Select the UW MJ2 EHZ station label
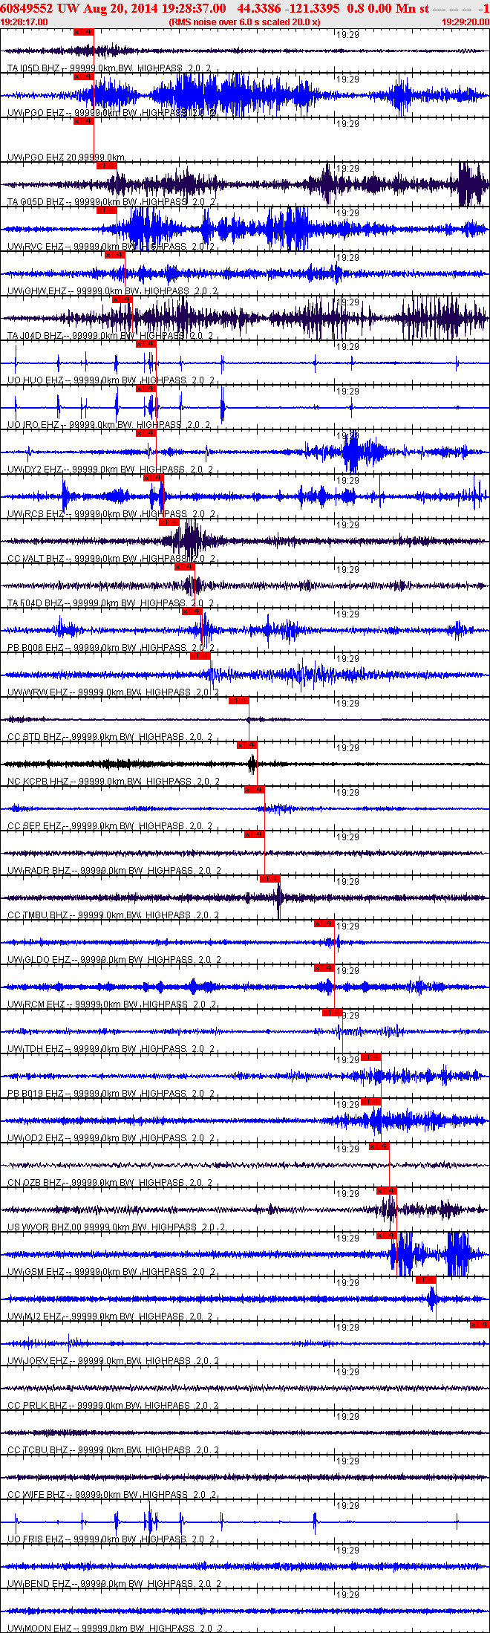The image size is (490, 1633). coord(109,1317)
